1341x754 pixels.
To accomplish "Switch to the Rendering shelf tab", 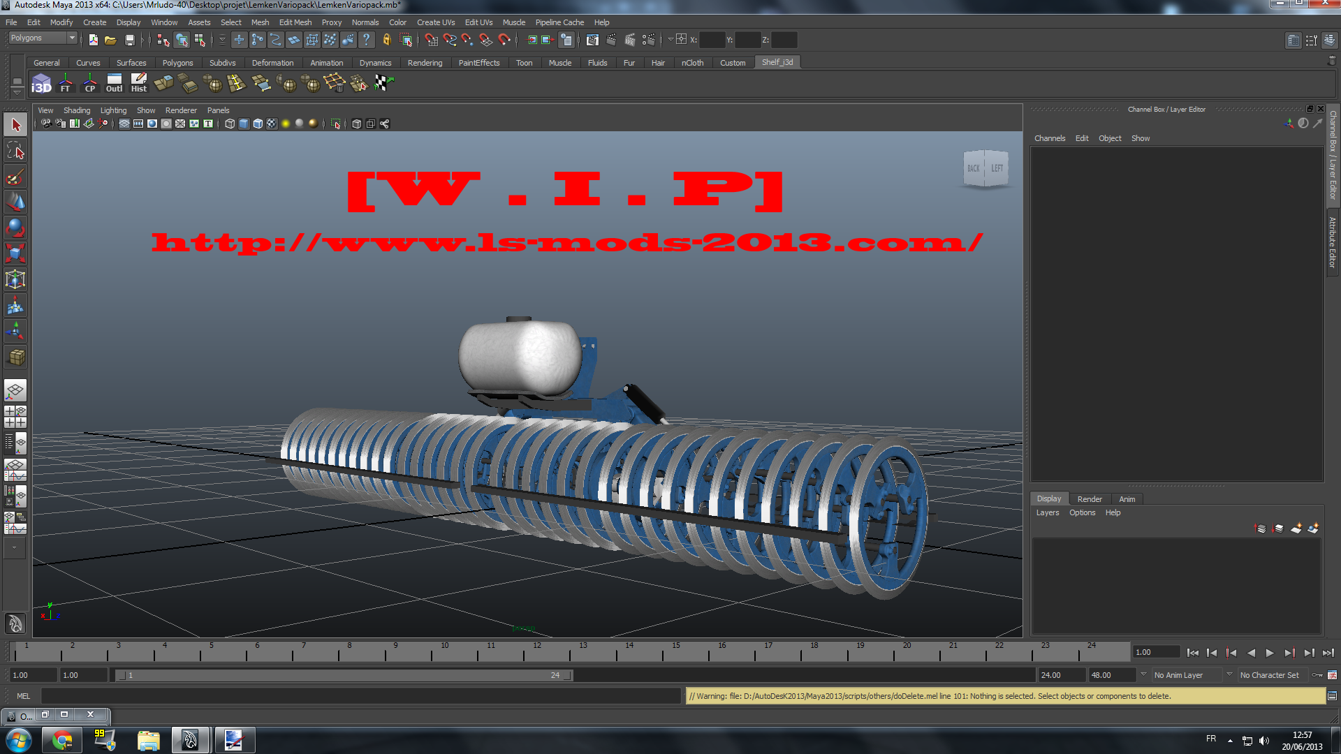I will tap(425, 63).
